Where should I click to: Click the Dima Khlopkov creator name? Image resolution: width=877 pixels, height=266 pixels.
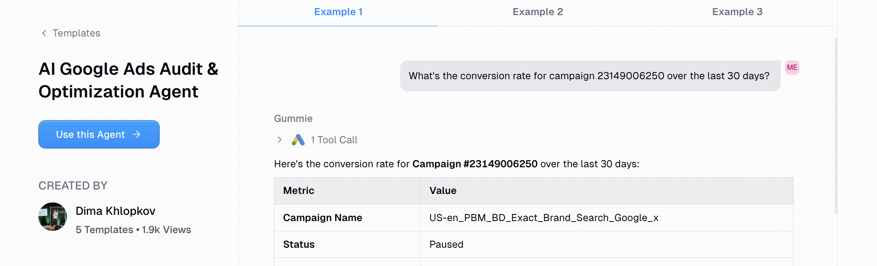tap(116, 211)
